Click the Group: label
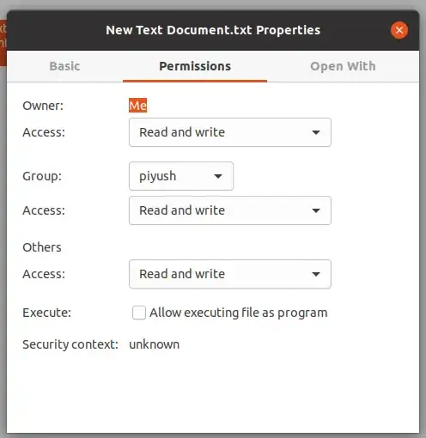This screenshot has height=438, width=426. (x=42, y=176)
